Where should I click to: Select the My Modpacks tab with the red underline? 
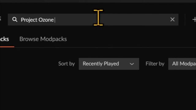point(4,39)
